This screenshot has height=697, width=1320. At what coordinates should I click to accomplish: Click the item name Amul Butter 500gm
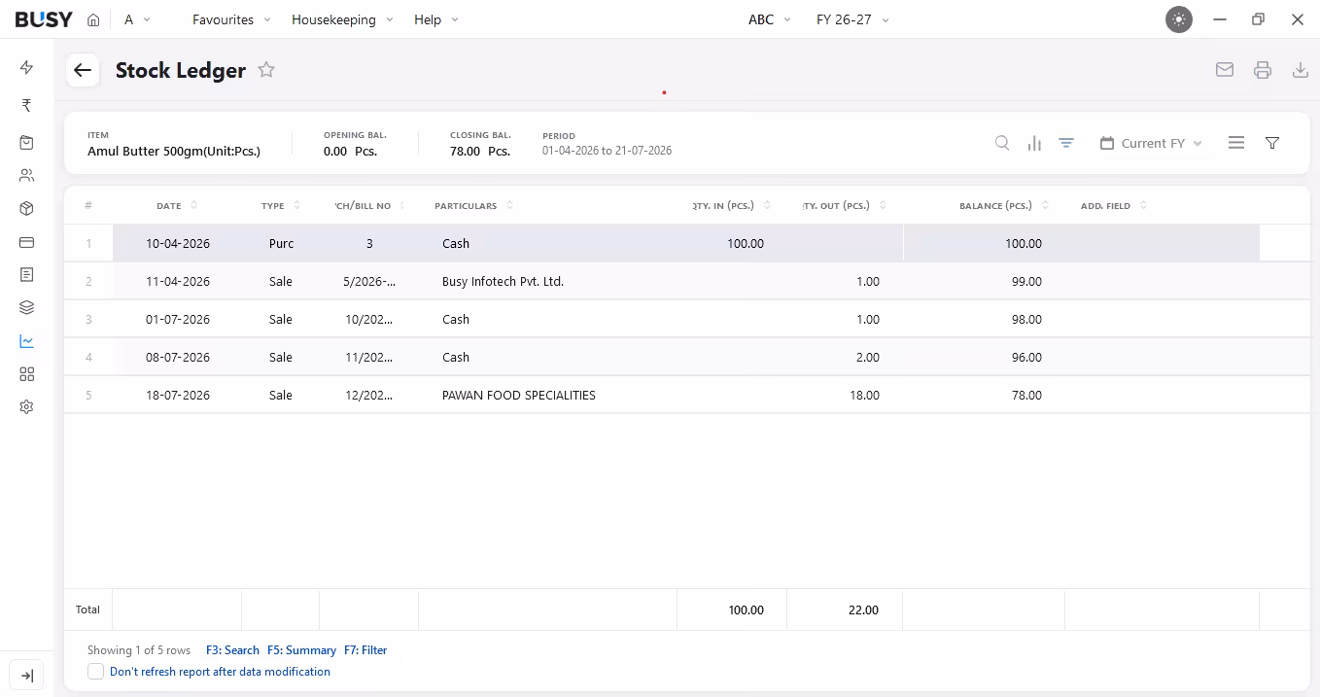[174, 152]
